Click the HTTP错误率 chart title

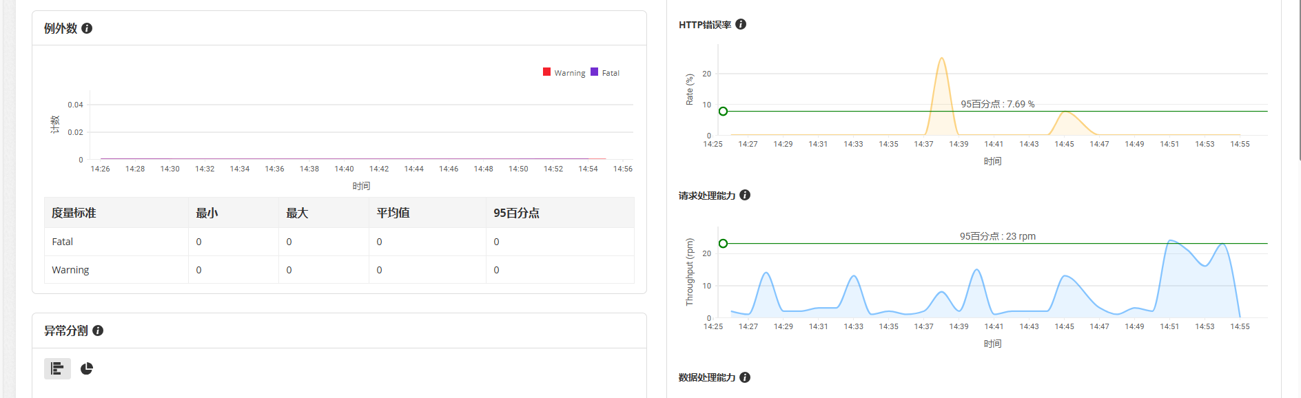click(705, 25)
